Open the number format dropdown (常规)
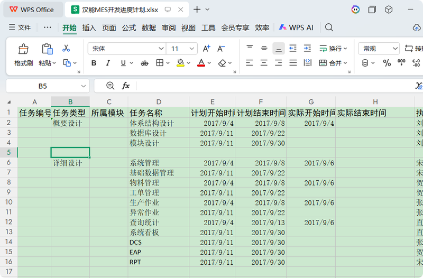This screenshot has width=423, height=278. [395, 49]
